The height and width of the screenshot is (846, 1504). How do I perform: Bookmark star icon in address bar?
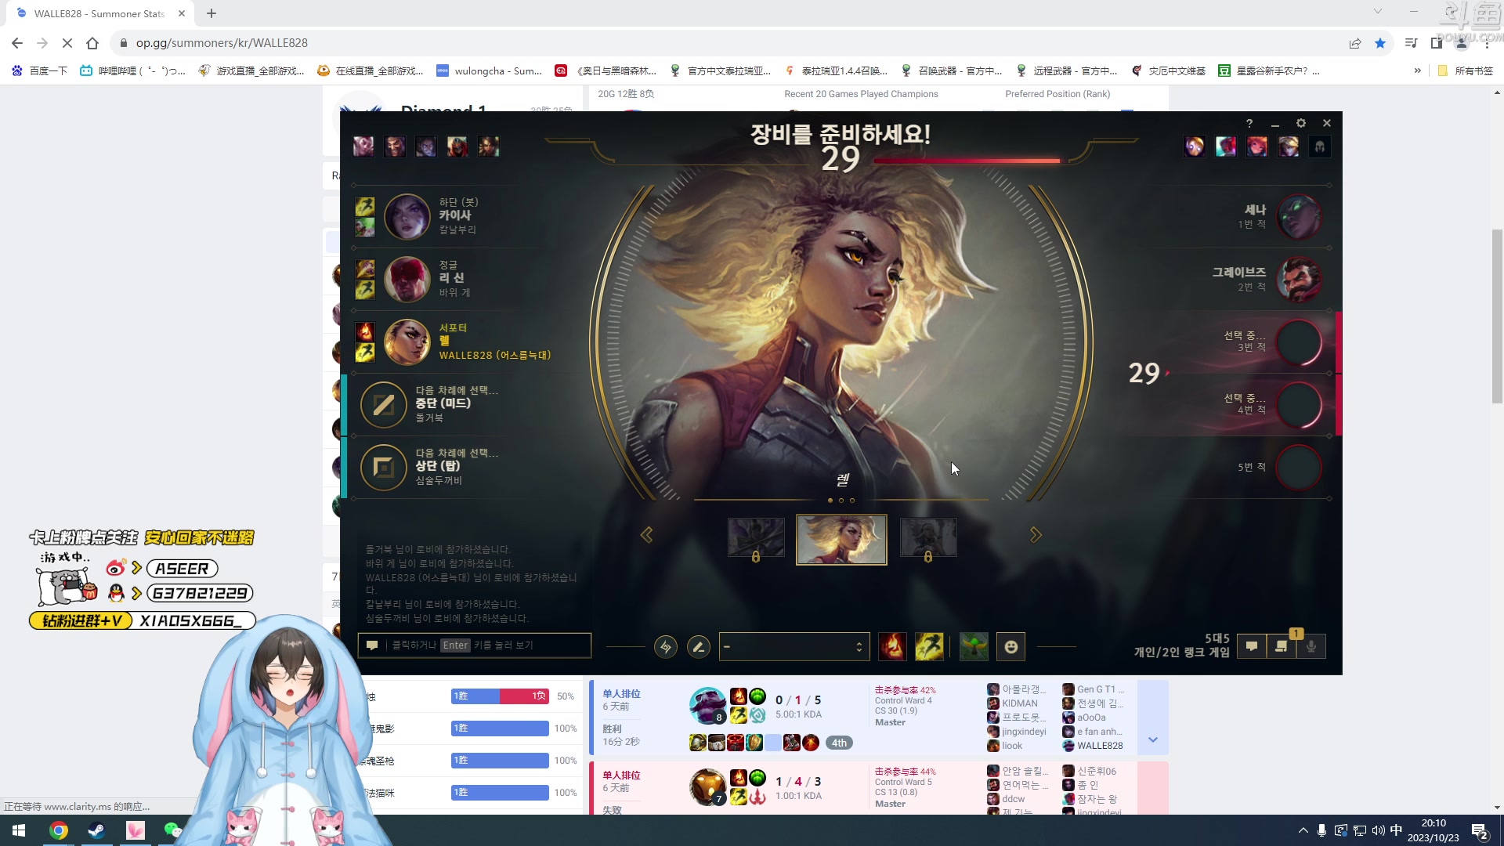(x=1380, y=43)
